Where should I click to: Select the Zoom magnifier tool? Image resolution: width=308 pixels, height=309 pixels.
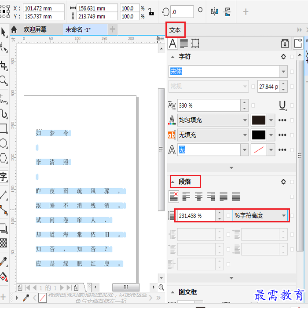tap(4, 80)
